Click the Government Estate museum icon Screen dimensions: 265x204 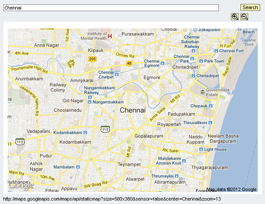202,92
